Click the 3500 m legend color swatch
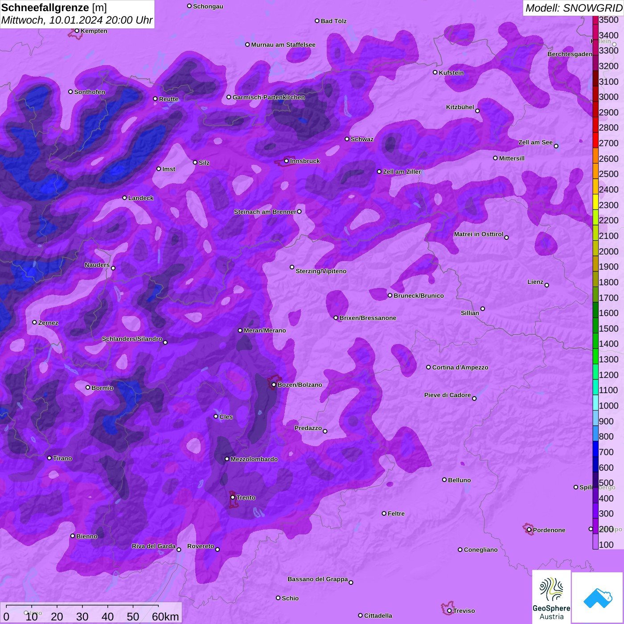The width and height of the screenshot is (624, 624). (595, 20)
